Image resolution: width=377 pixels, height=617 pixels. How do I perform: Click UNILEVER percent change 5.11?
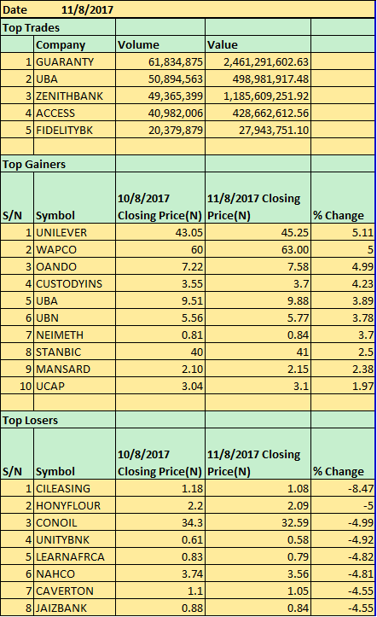tap(342, 232)
